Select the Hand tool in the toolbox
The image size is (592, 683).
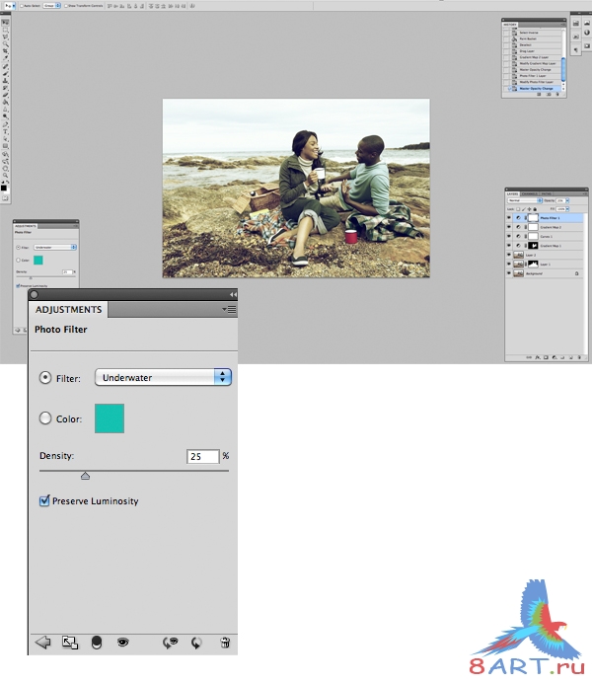click(x=5, y=167)
